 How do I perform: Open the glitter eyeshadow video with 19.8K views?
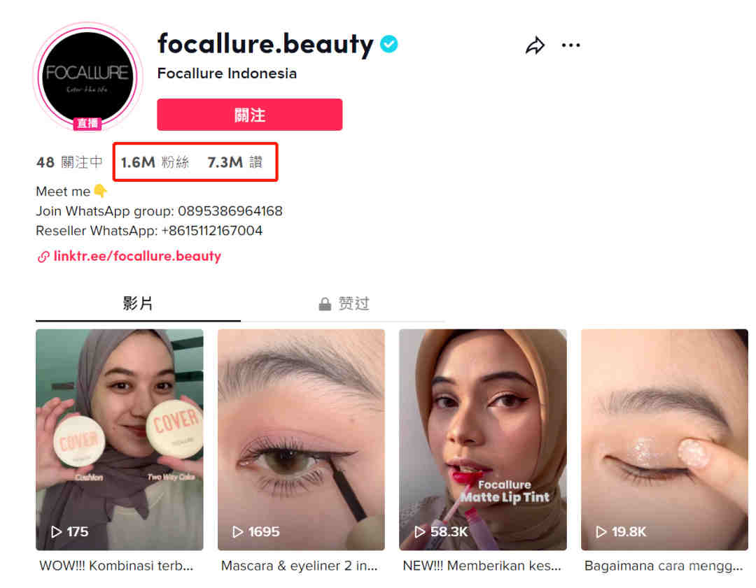pos(664,440)
